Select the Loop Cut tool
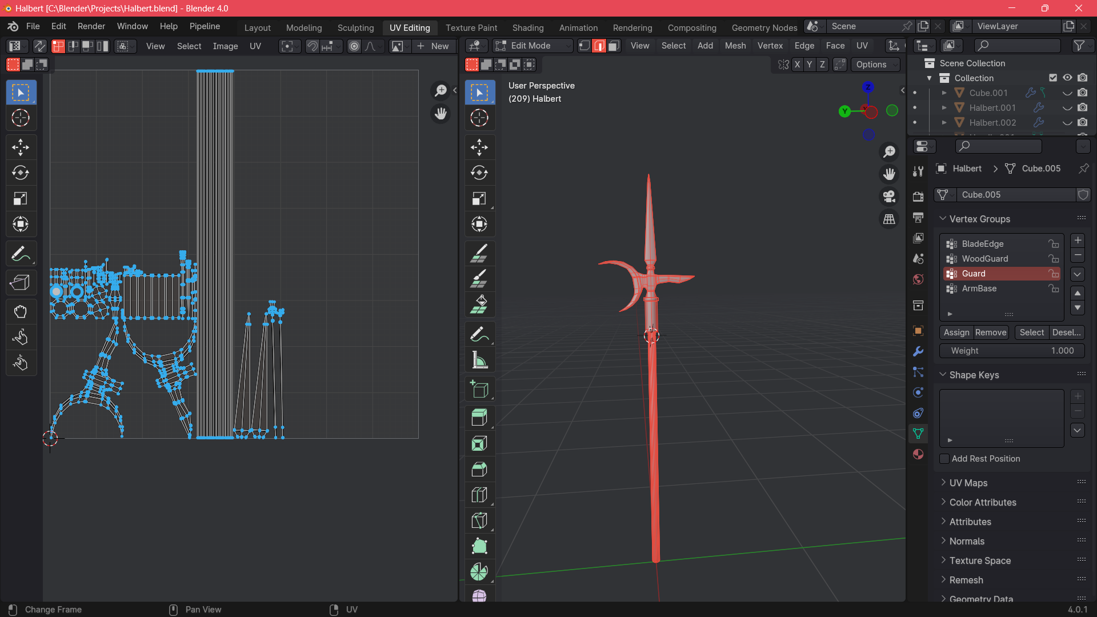The image size is (1097, 617). pos(479,495)
